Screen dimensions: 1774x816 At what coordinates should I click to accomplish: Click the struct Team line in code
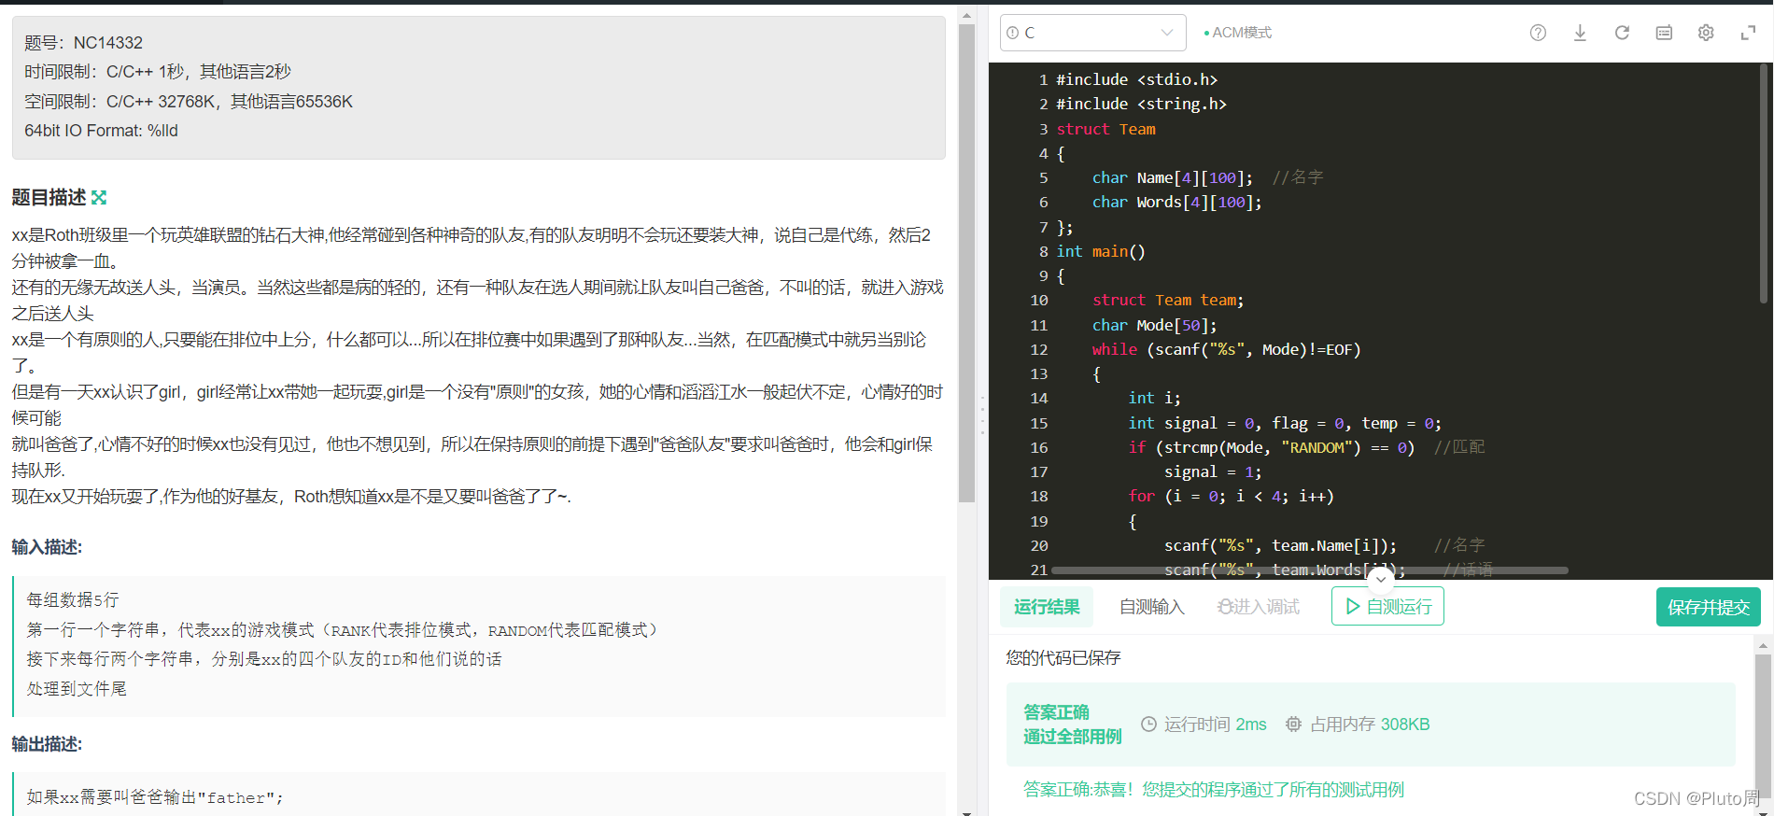1105,129
